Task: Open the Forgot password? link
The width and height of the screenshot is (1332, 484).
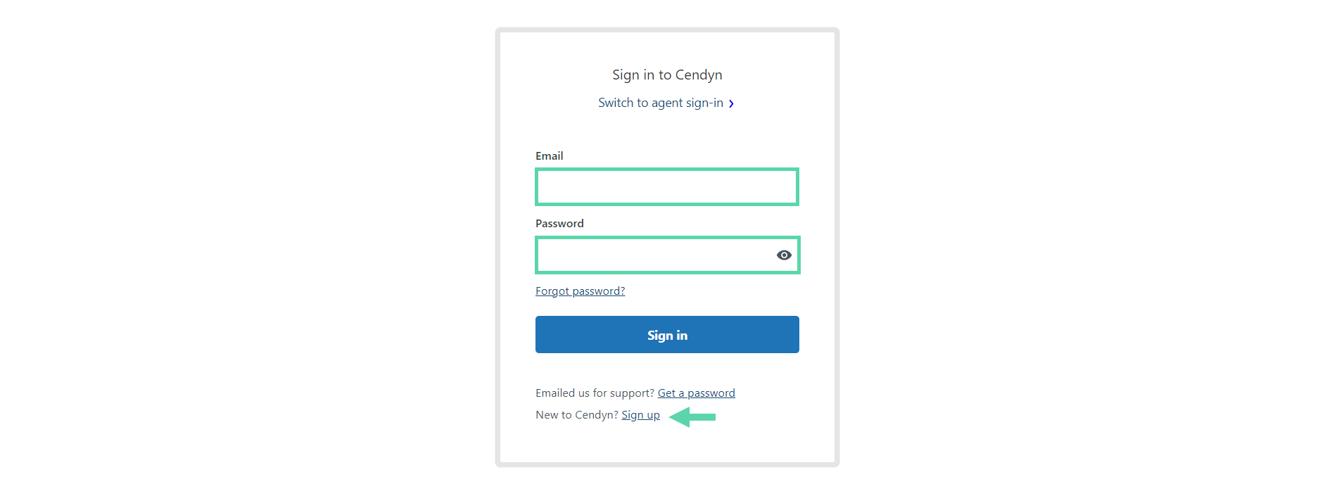Action: point(580,291)
